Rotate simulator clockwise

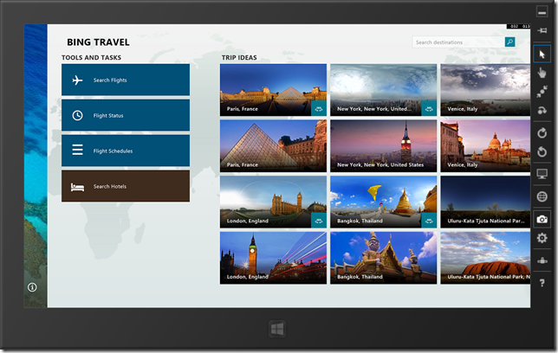pos(542,133)
